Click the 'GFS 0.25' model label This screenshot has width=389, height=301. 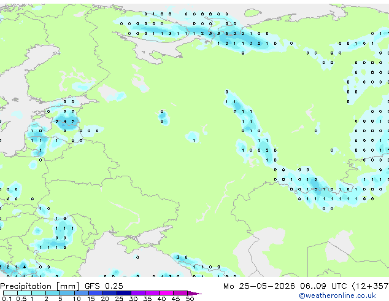tap(104, 286)
